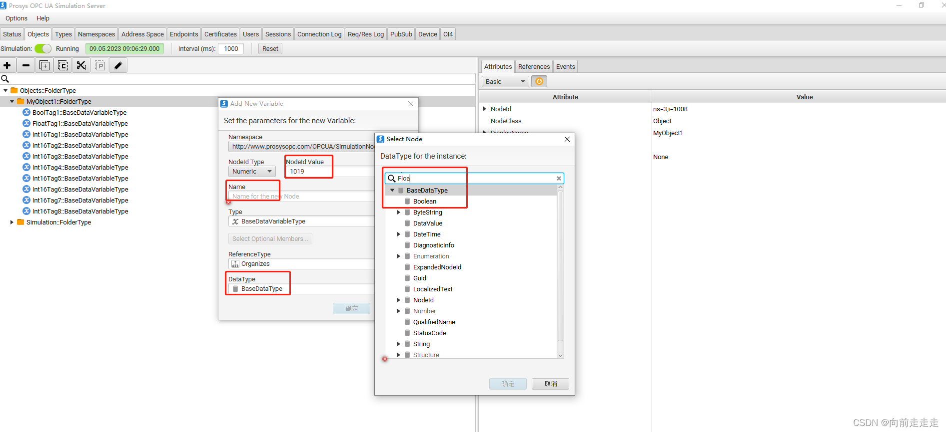Screen dimensions: 946x432
Task: Collapse the MyObject1::FolderType node
Action: coord(12,101)
